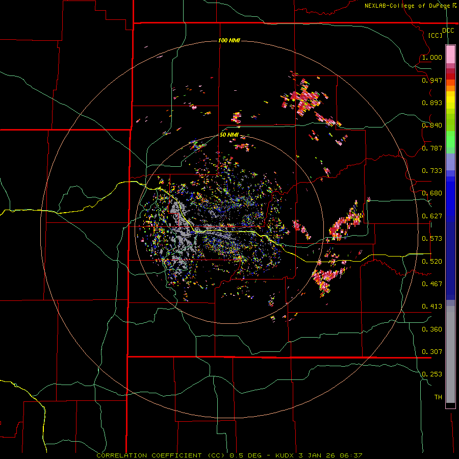This screenshot has height=459, width=459.
Task: Select the 0.413 scale value
Action: 432,306
